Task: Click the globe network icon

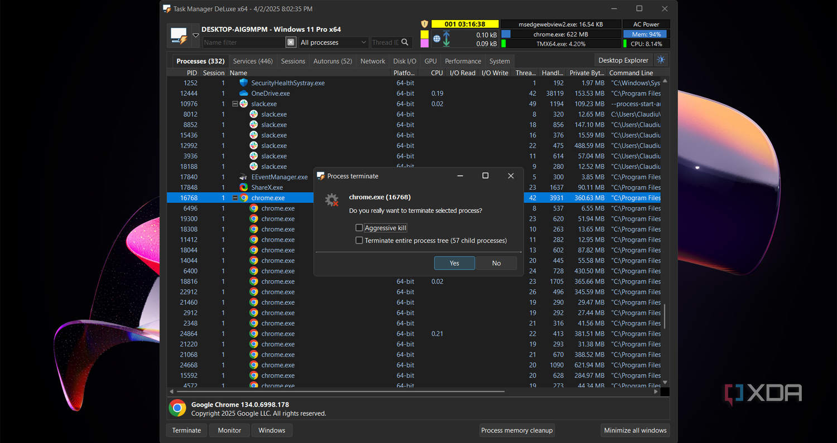Action: point(437,39)
